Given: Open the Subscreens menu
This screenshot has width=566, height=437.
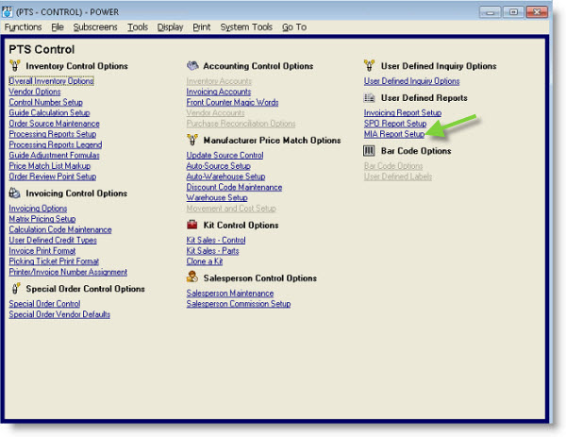Looking at the screenshot, I should click(95, 27).
